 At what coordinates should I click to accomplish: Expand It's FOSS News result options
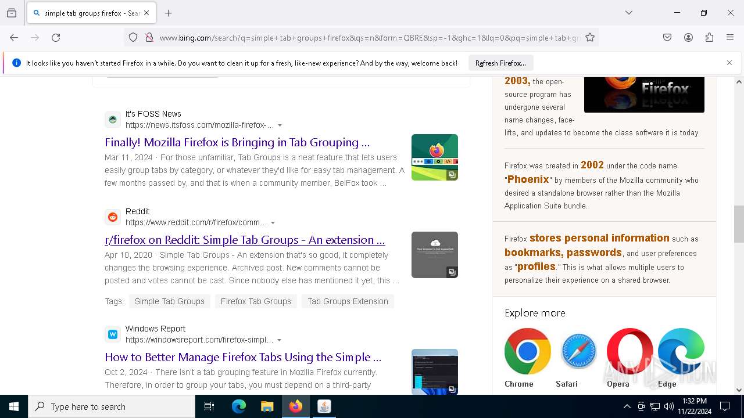[280, 125]
